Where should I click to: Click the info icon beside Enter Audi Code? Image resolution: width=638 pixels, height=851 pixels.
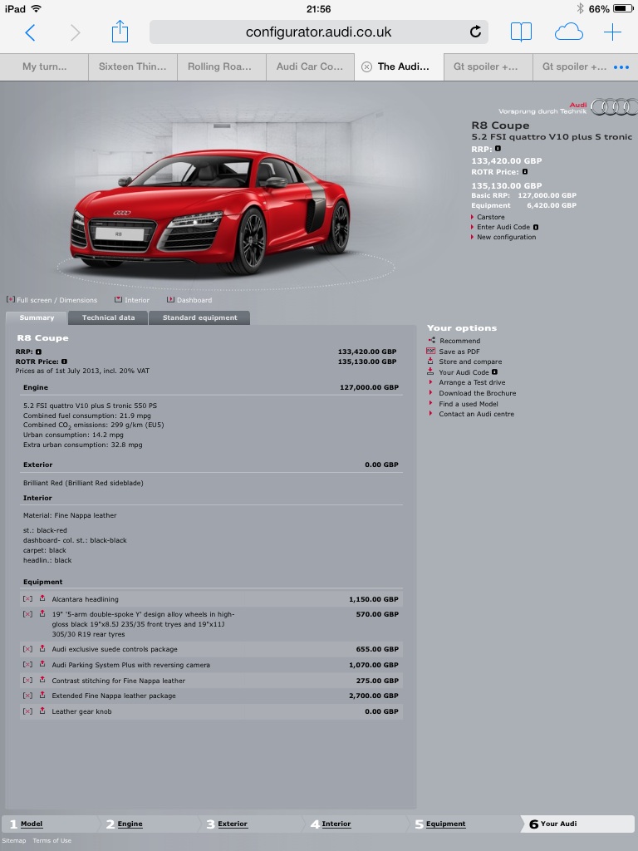(x=536, y=227)
